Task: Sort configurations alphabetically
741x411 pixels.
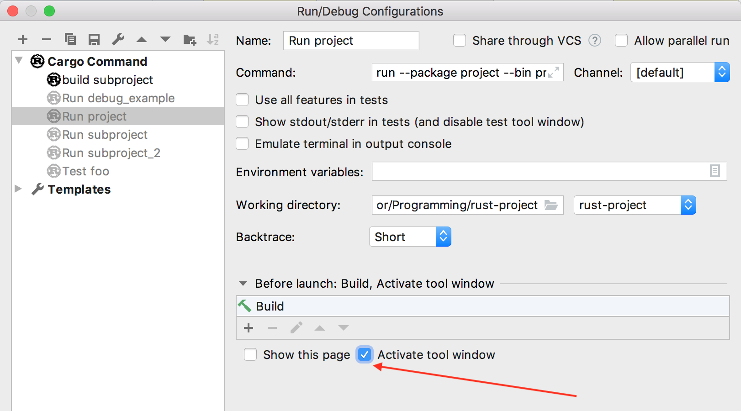Action: pos(213,39)
